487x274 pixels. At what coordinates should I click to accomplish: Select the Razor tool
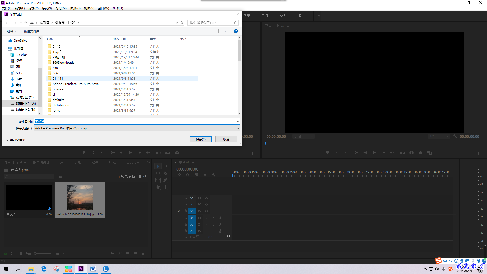tap(165, 173)
